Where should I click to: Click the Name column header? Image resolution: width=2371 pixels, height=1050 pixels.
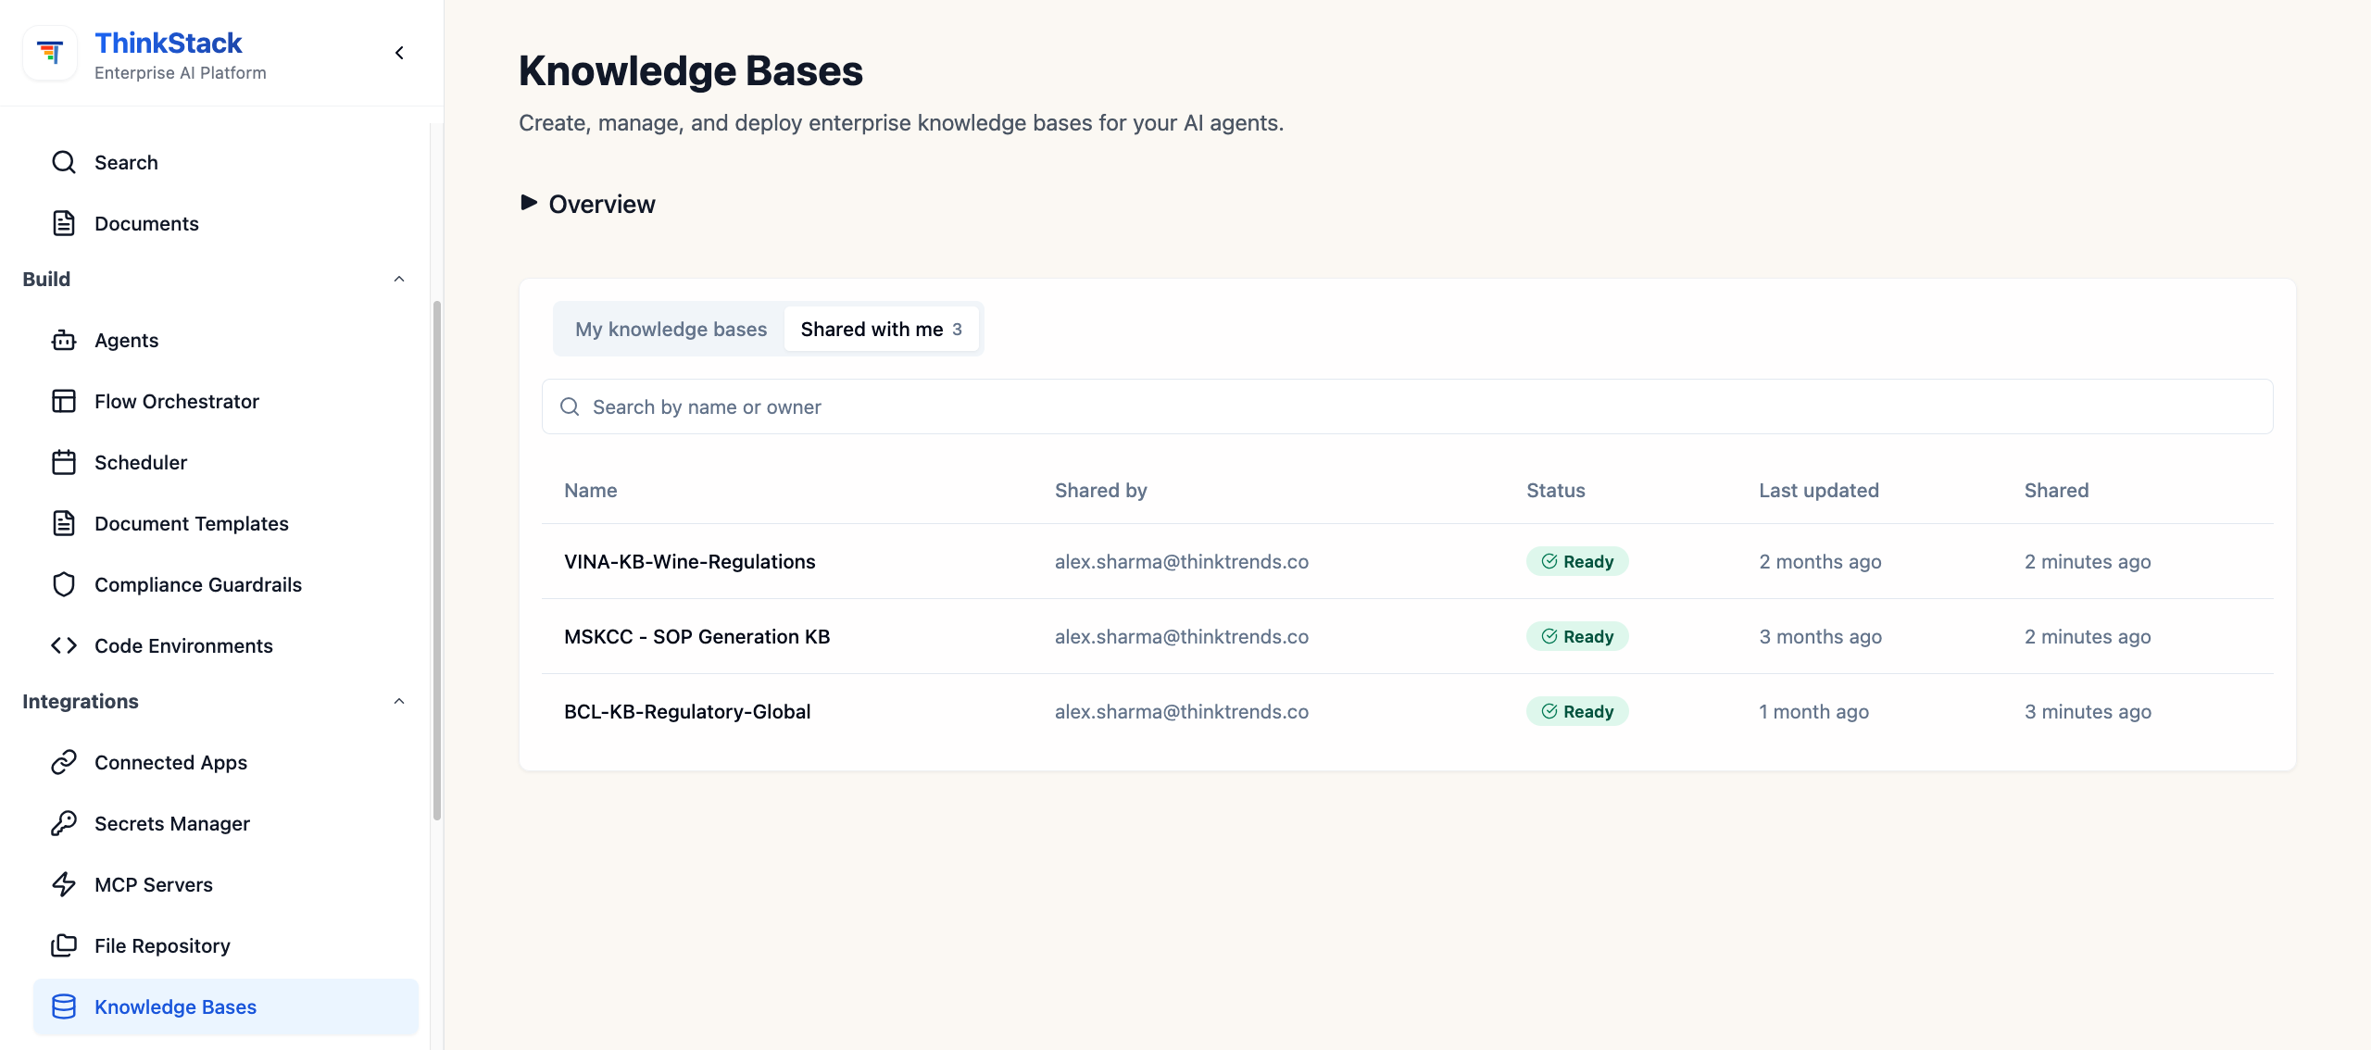click(x=591, y=490)
